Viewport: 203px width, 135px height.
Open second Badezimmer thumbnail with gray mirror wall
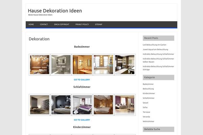61,64
